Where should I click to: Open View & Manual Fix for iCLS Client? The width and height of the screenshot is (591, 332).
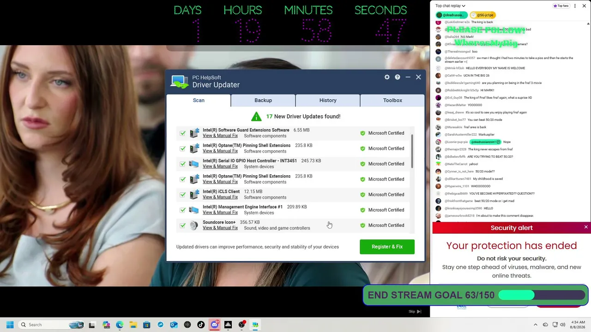click(x=220, y=197)
